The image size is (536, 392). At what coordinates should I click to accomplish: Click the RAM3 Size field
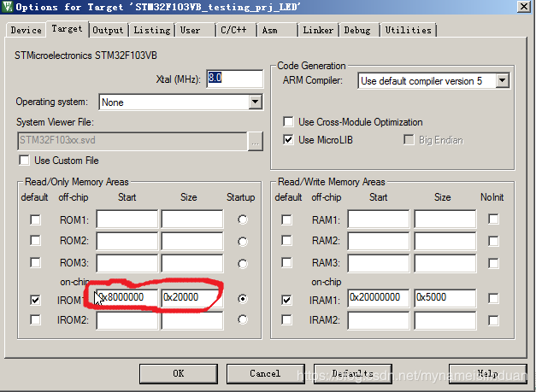(445, 263)
